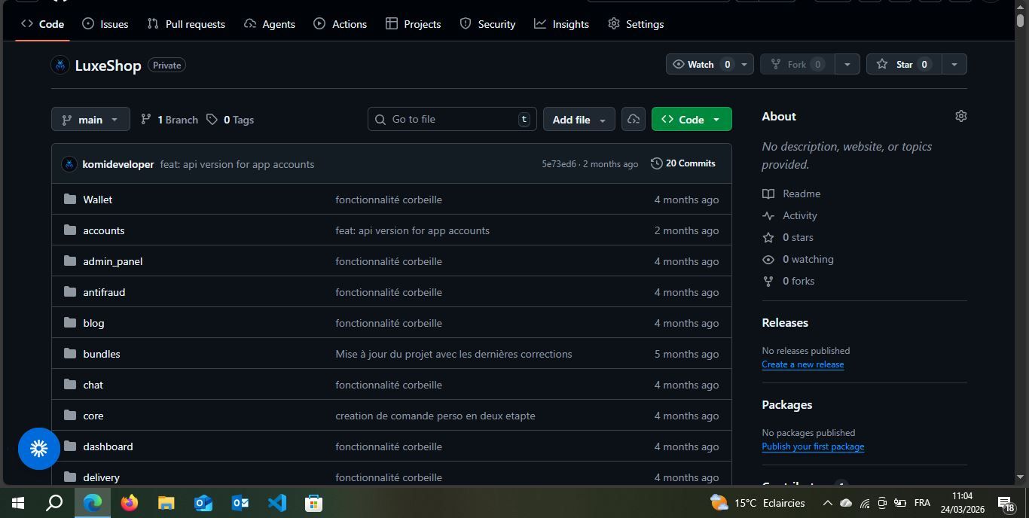The width and height of the screenshot is (1029, 518).
Task: Open the antifraud folder
Action: [x=104, y=292]
